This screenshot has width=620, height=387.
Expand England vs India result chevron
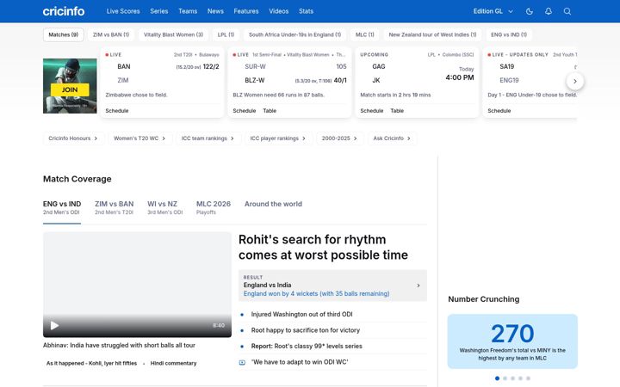pos(418,286)
